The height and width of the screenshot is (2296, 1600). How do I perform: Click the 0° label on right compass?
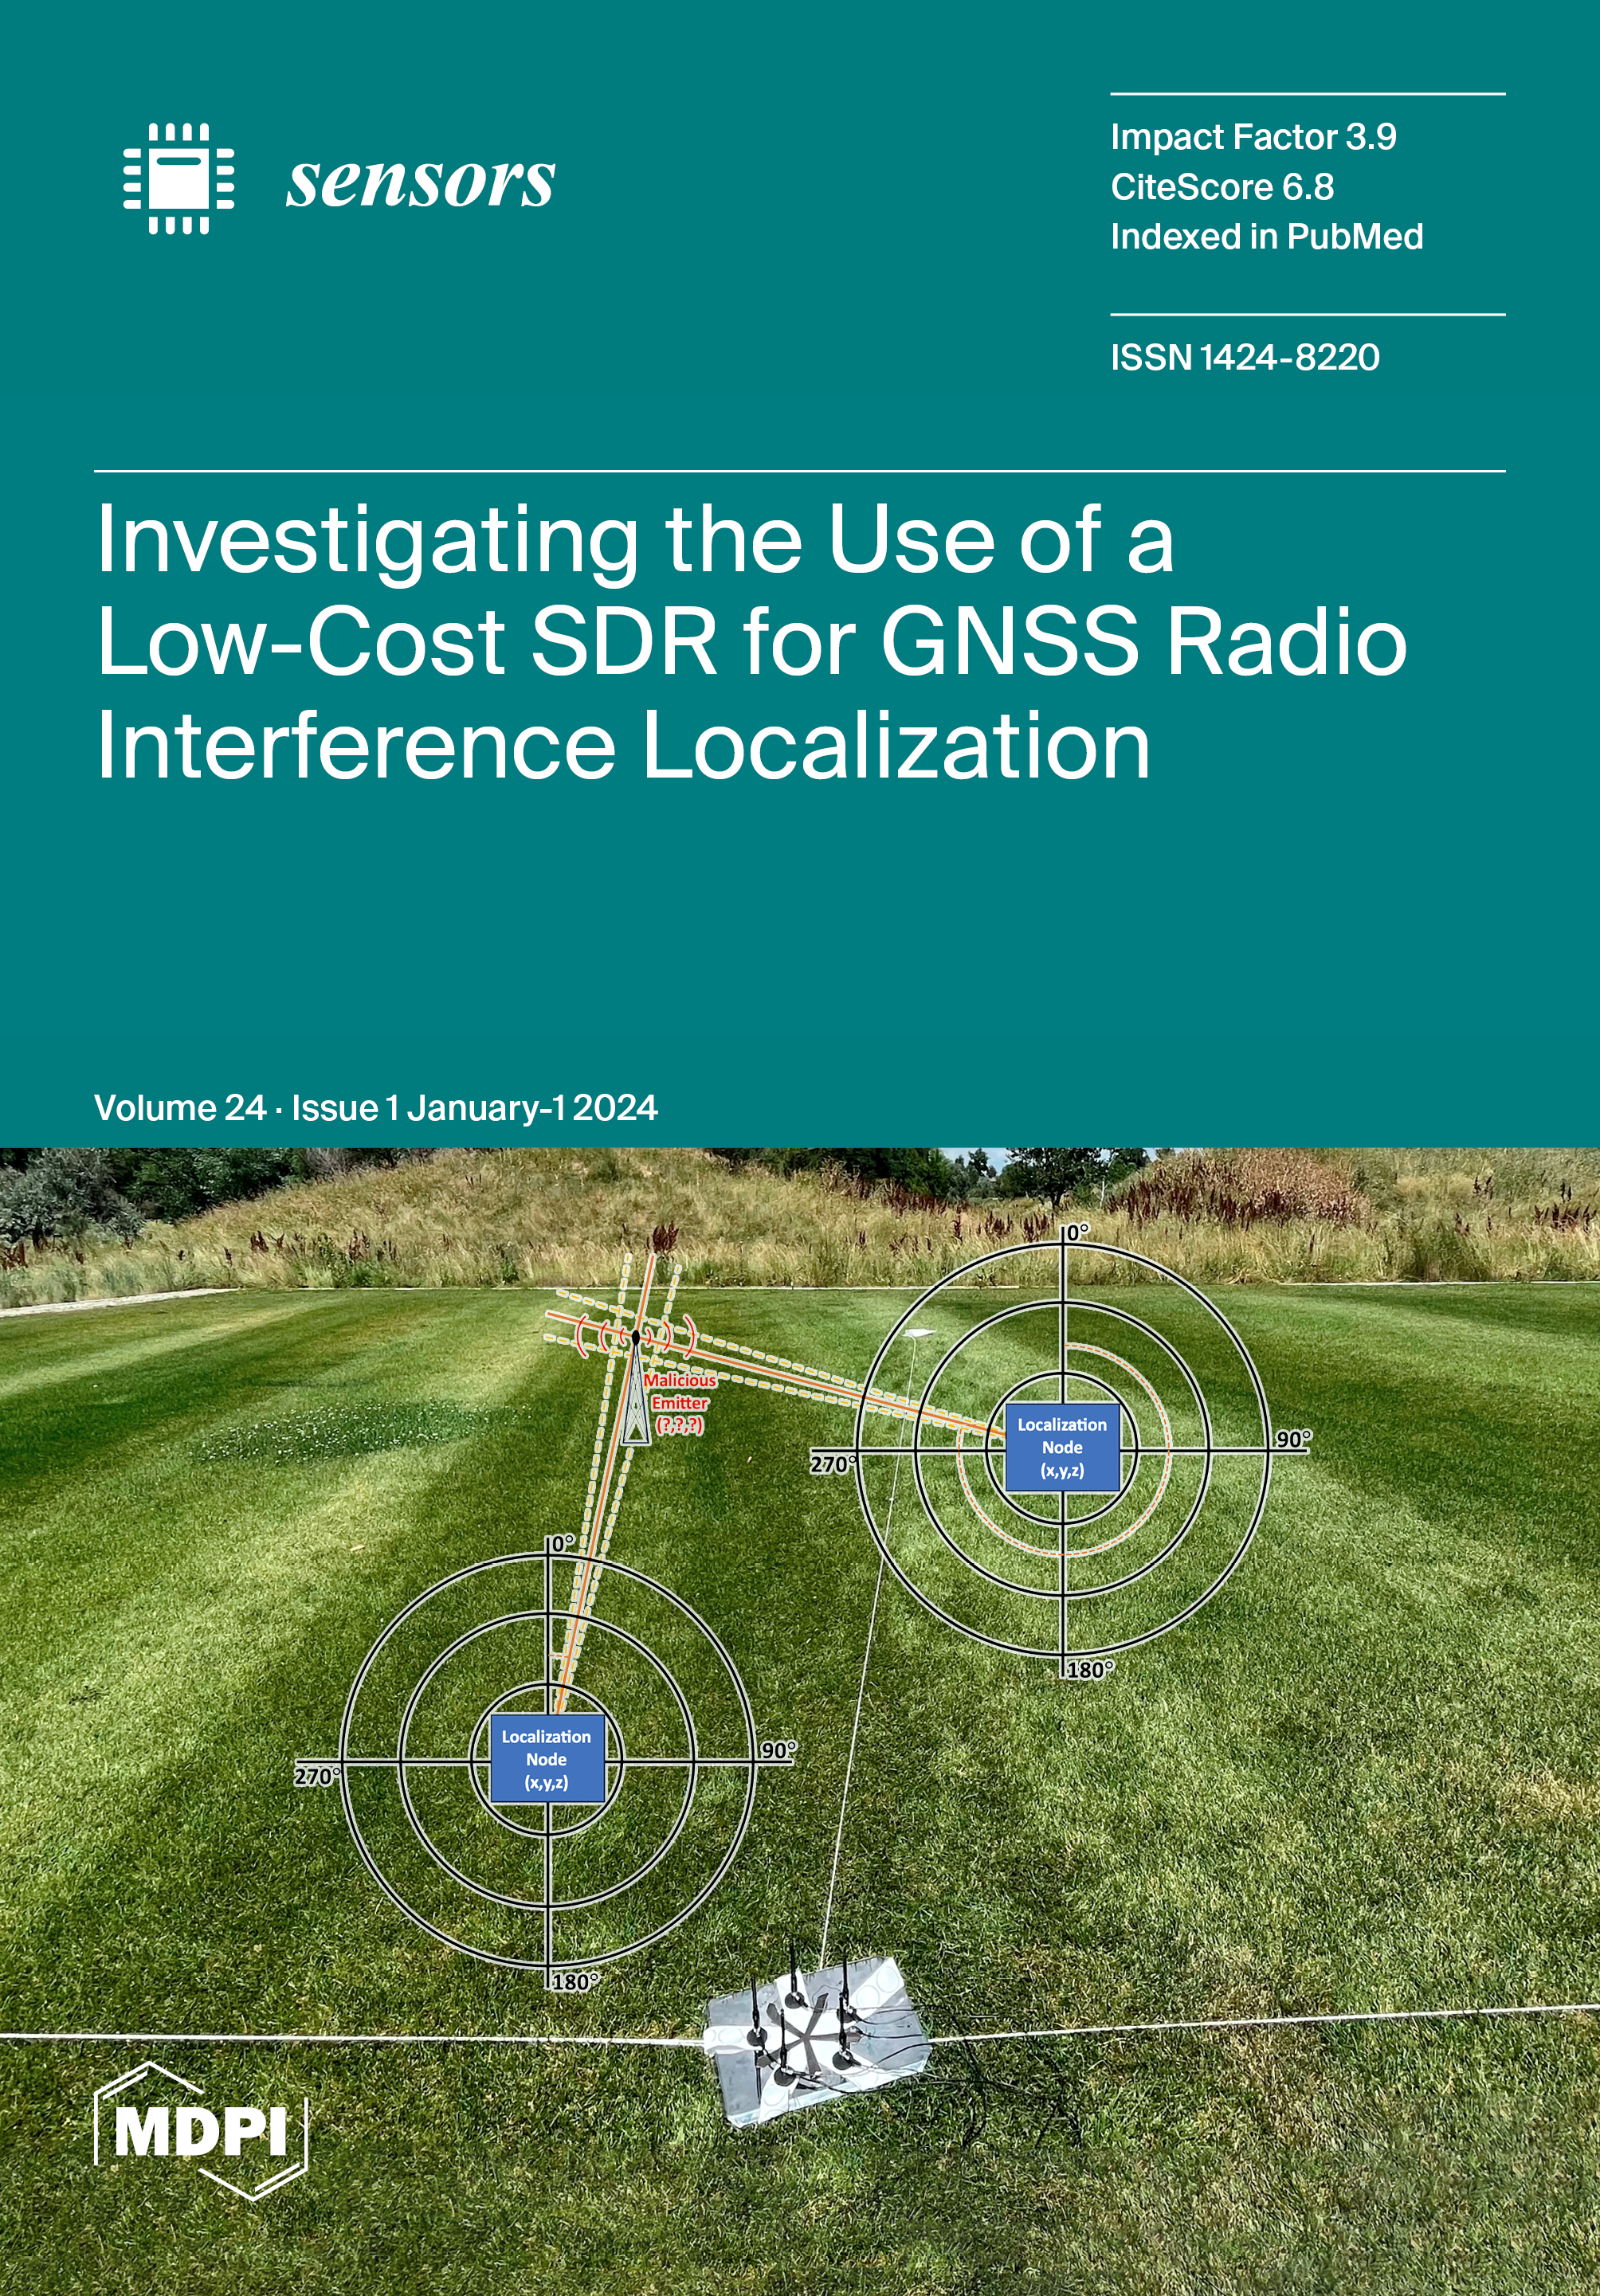click(x=1076, y=1232)
